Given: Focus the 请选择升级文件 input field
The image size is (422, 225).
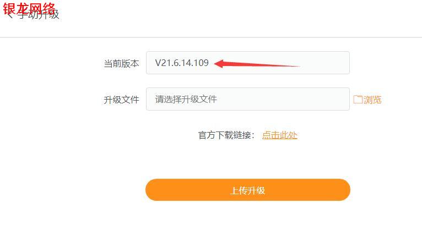Looking at the screenshot, I should (248, 99).
